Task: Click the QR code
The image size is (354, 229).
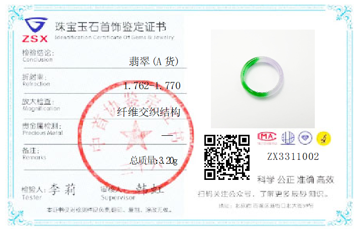Action: pos(227,157)
